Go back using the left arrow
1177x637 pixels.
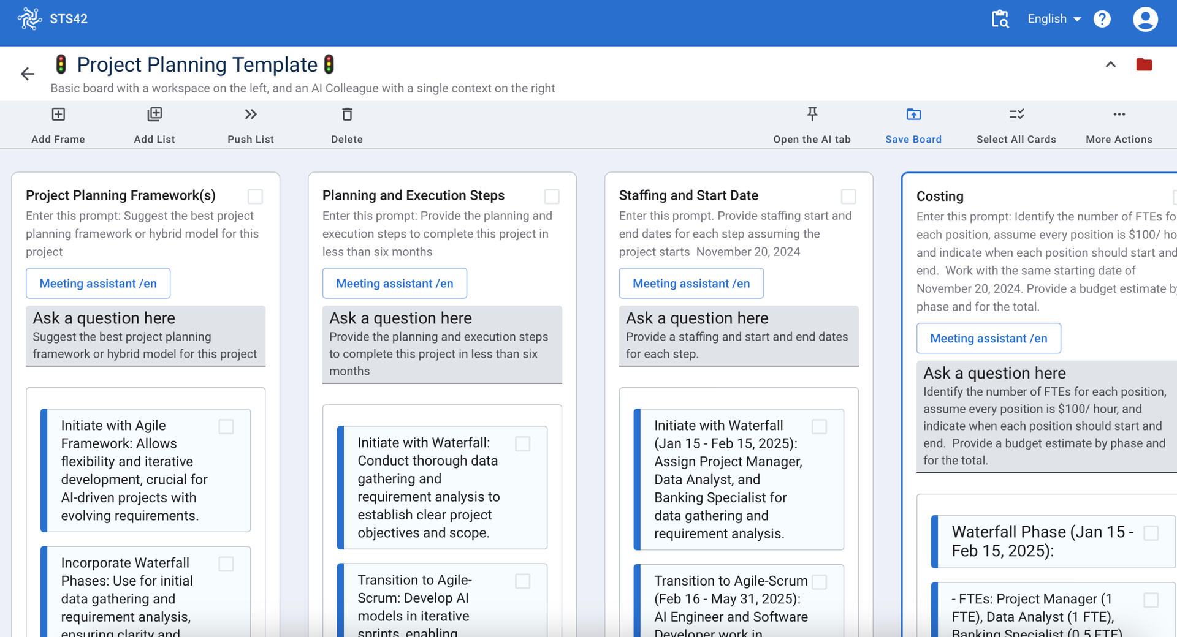[28, 74]
